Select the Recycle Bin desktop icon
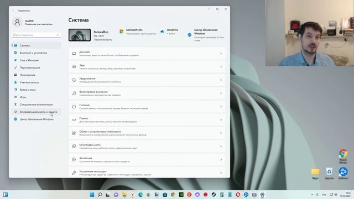The image size is (354, 199). tap(329, 174)
